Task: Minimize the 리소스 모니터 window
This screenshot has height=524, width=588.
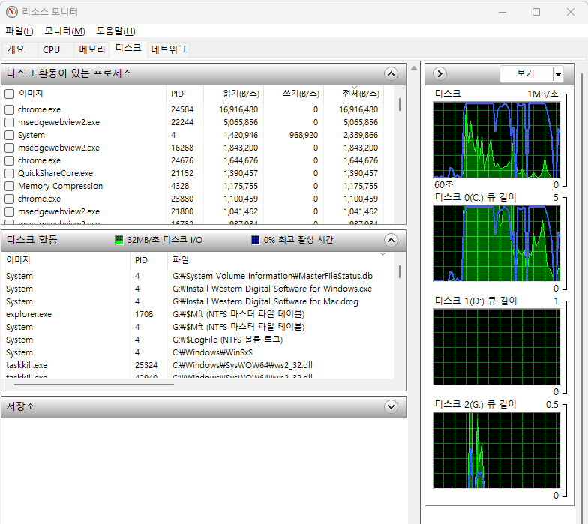Action: (502, 12)
